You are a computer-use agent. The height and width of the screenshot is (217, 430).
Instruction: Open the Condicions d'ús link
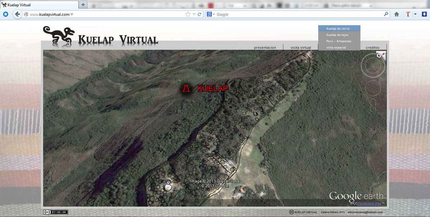[369, 204]
